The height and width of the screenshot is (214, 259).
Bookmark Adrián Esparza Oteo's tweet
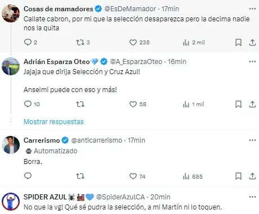click(x=238, y=104)
